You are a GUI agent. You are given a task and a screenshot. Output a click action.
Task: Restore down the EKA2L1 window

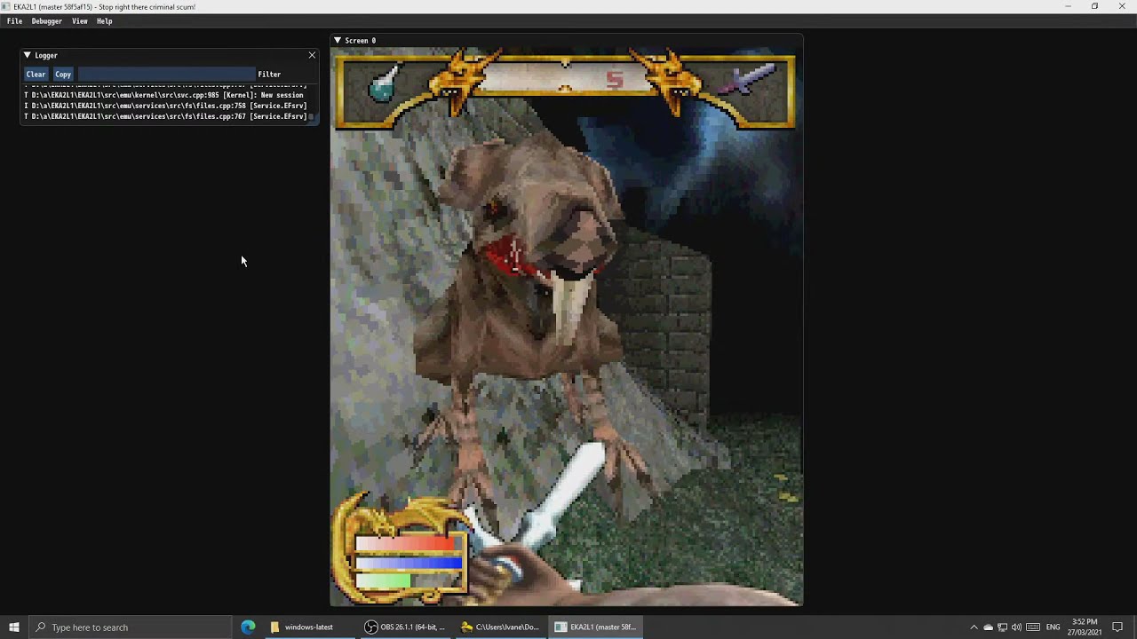(1094, 6)
